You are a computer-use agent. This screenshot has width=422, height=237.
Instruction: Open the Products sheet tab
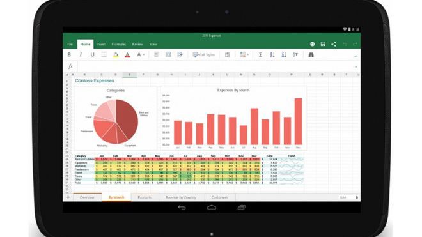(x=145, y=197)
